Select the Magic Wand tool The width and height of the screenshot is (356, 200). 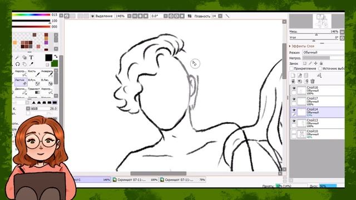[17, 57]
